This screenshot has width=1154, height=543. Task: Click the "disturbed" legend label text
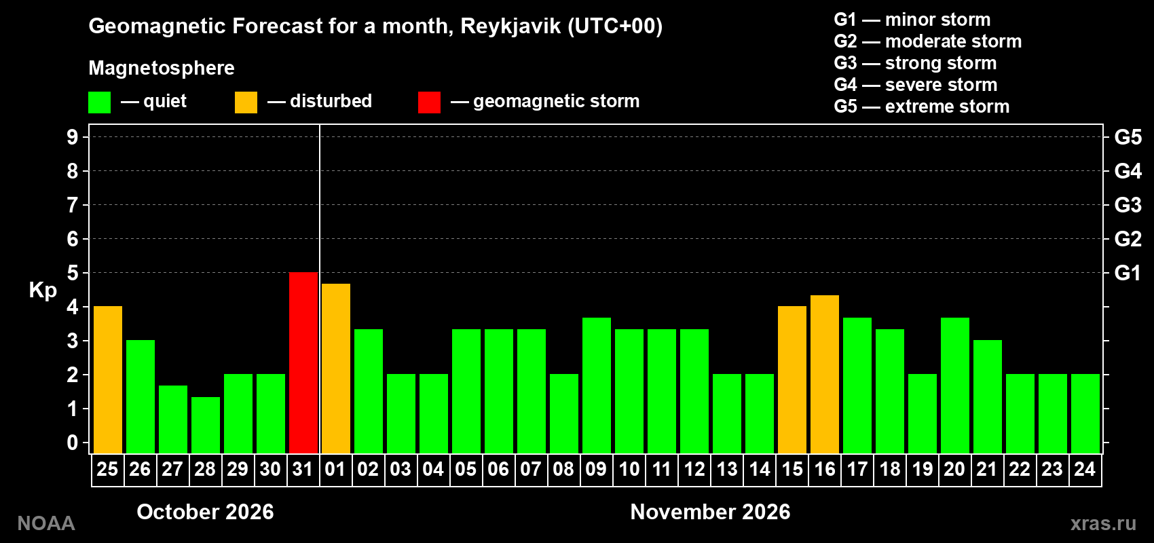pyautogui.click(x=331, y=101)
